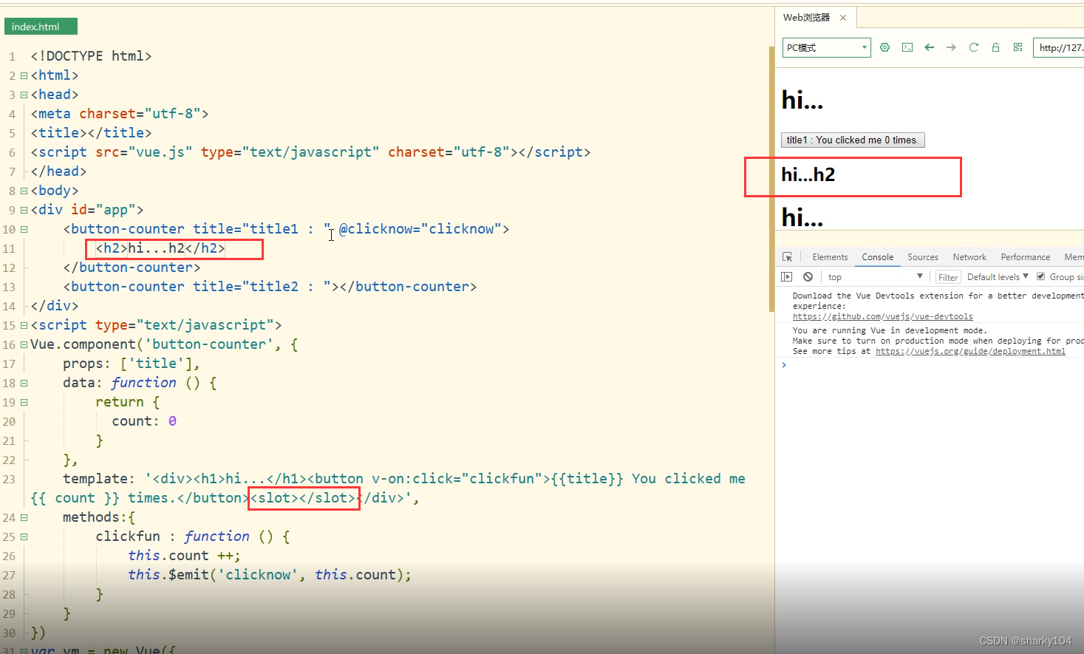
Task: Select the Console tab
Action: [x=878, y=257]
